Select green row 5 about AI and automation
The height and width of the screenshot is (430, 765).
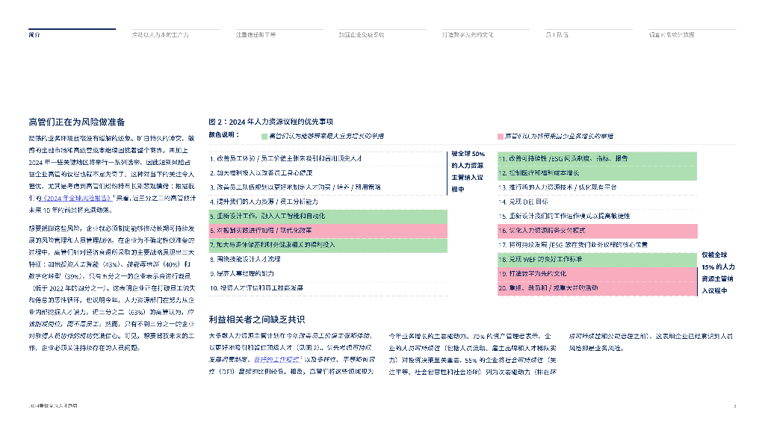click(x=328, y=216)
